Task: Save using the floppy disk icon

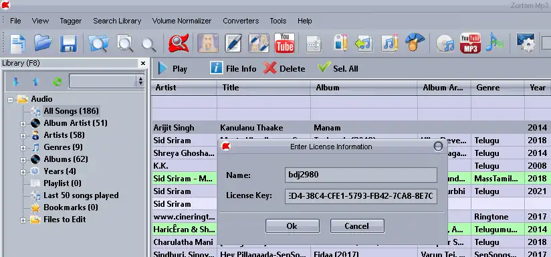Action: [x=68, y=44]
